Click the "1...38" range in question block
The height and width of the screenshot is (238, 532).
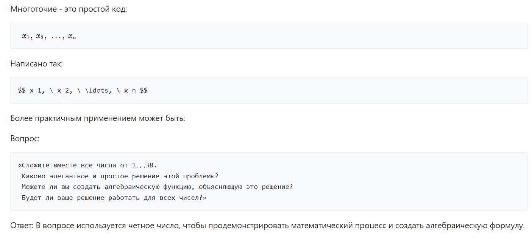click(x=144, y=165)
